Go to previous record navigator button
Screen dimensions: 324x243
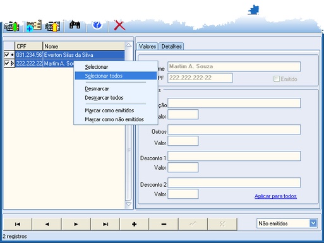pyautogui.click(x=47, y=224)
